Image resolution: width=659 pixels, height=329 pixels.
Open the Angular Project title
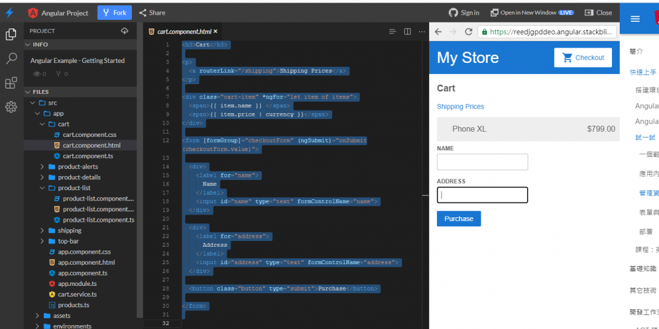click(x=58, y=13)
